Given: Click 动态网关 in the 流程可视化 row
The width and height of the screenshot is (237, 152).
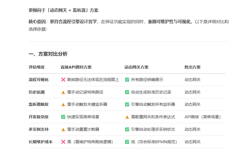Looking at the screenshot, I should (x=193, y=80).
